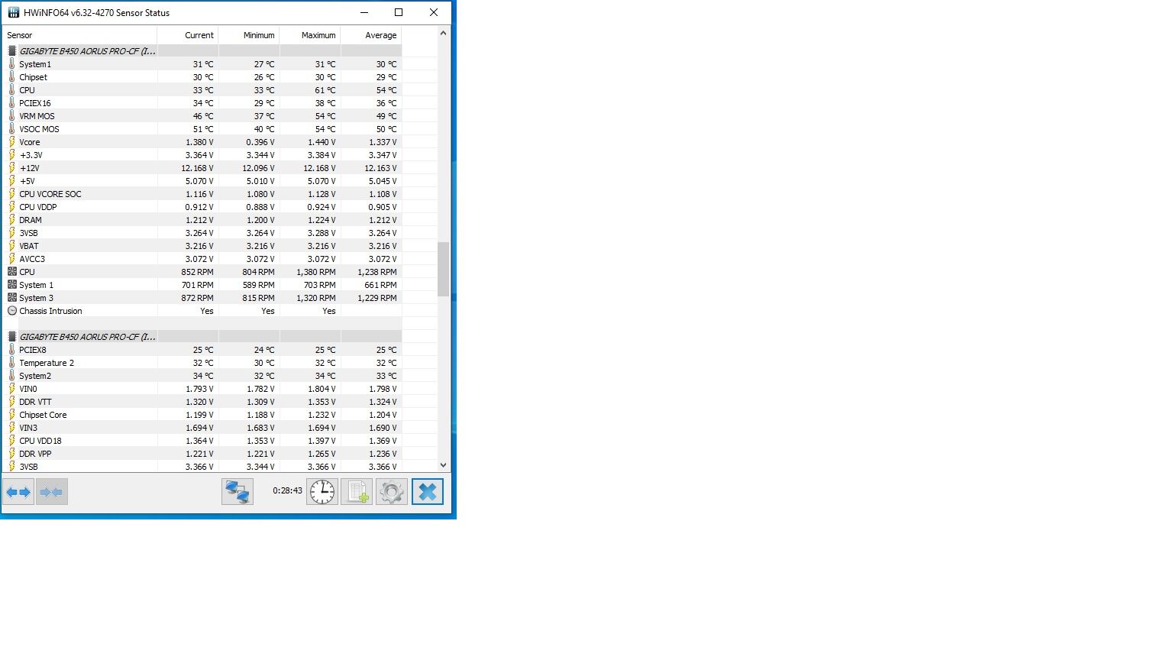Click the fan icon next to System 1

pos(11,284)
